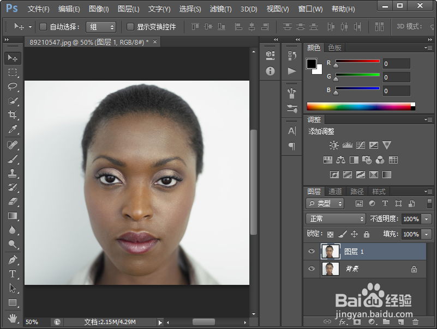
Task: Click the foreground color swatch
Action: (x=312, y=64)
